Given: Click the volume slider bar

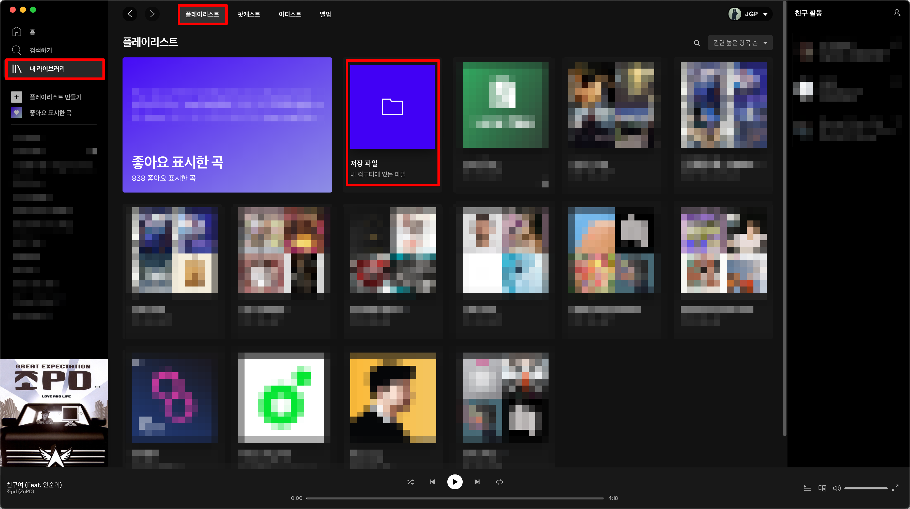Looking at the screenshot, I should (x=866, y=488).
